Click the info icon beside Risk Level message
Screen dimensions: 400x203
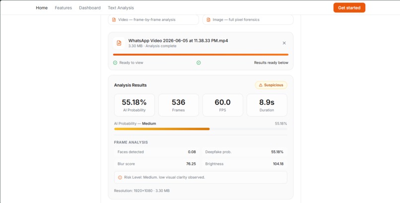(120, 177)
